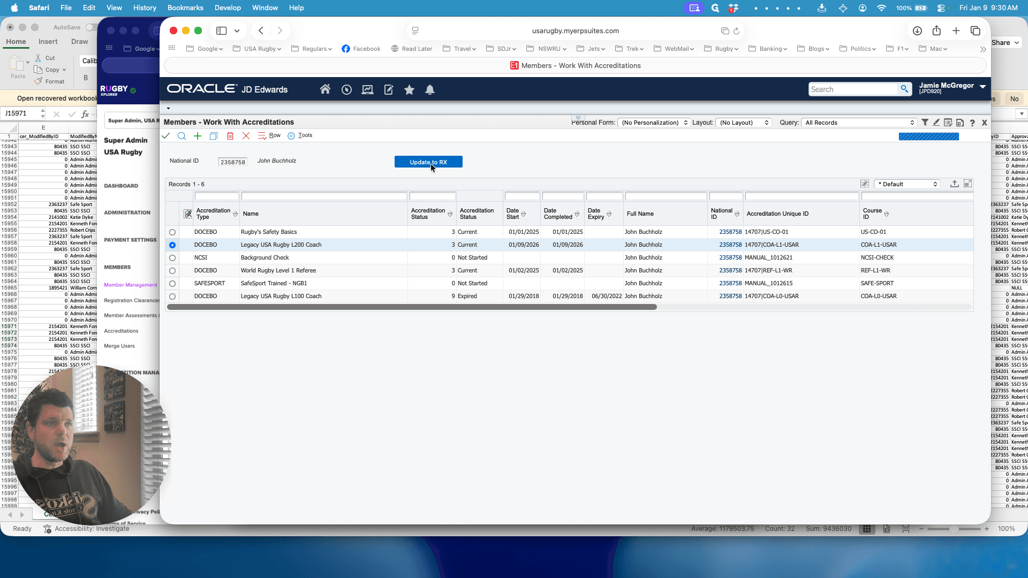Click the Select checkmark toolbar icon

[x=166, y=136]
